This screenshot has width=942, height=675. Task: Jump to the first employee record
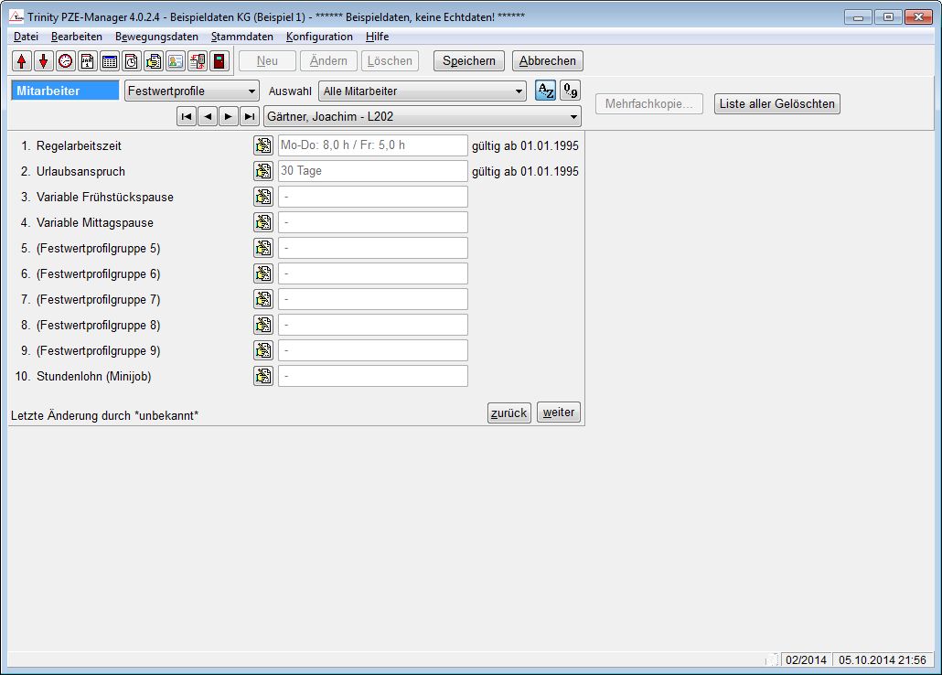[187, 116]
